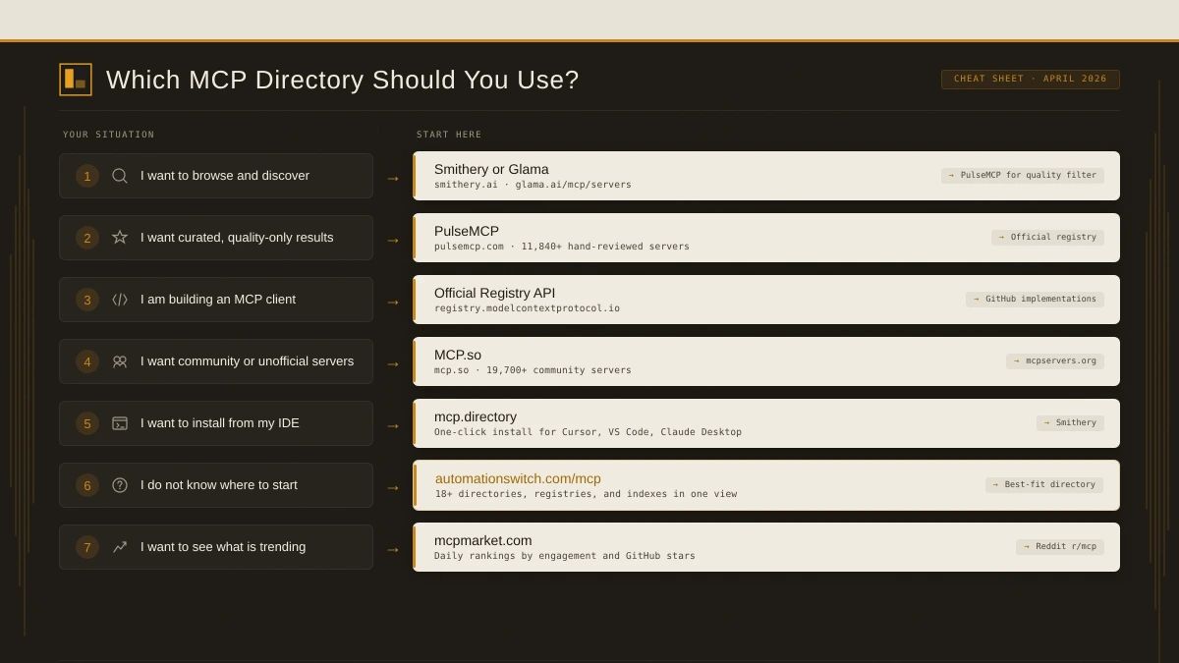Click the smithery.ai link under Smithery or Glama
The width and height of the screenshot is (1179, 663).
click(x=466, y=184)
